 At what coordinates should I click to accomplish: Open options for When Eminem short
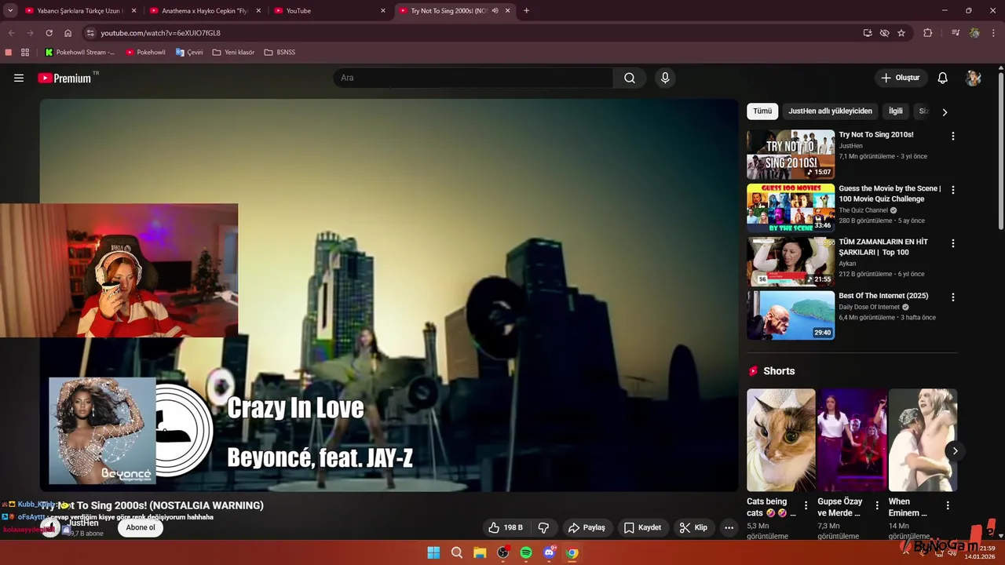(948, 506)
